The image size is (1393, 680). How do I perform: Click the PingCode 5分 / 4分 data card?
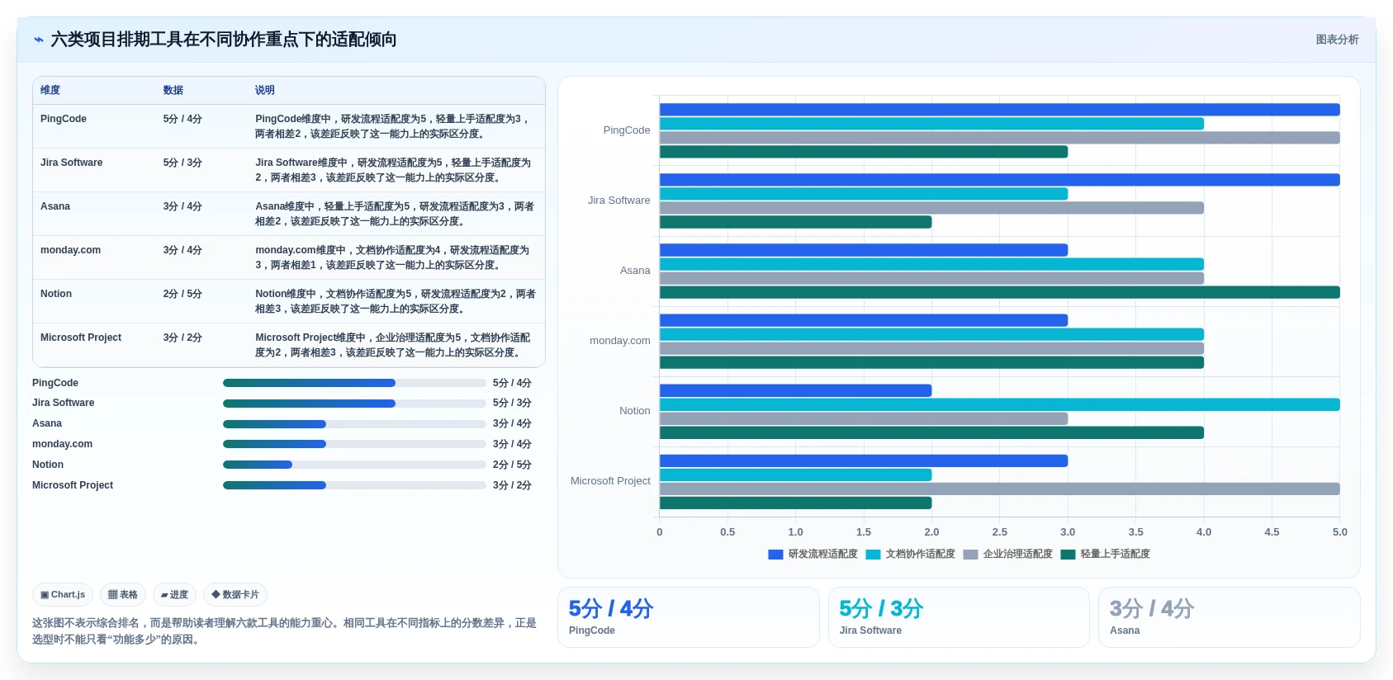(x=689, y=617)
